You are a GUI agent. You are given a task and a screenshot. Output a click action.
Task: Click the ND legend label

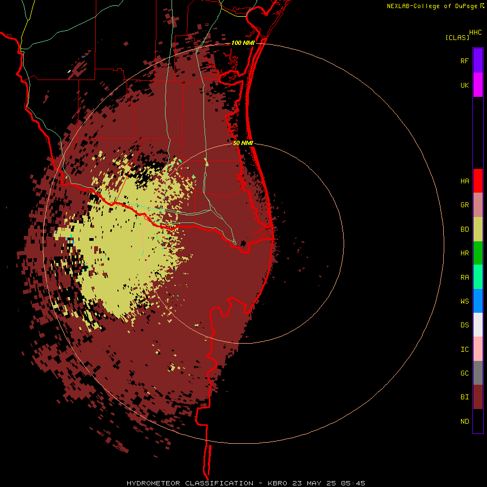click(x=464, y=422)
